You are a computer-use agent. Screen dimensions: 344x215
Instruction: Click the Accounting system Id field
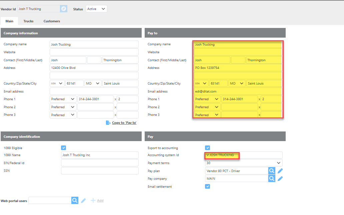click(244, 155)
